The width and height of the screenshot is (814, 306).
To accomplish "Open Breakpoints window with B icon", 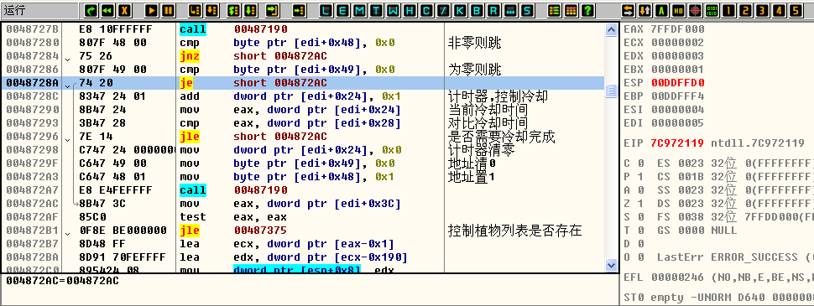I will pos(477,10).
